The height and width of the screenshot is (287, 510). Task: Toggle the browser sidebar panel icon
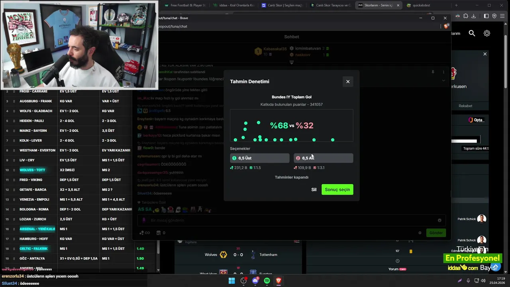pyautogui.click(x=486, y=16)
